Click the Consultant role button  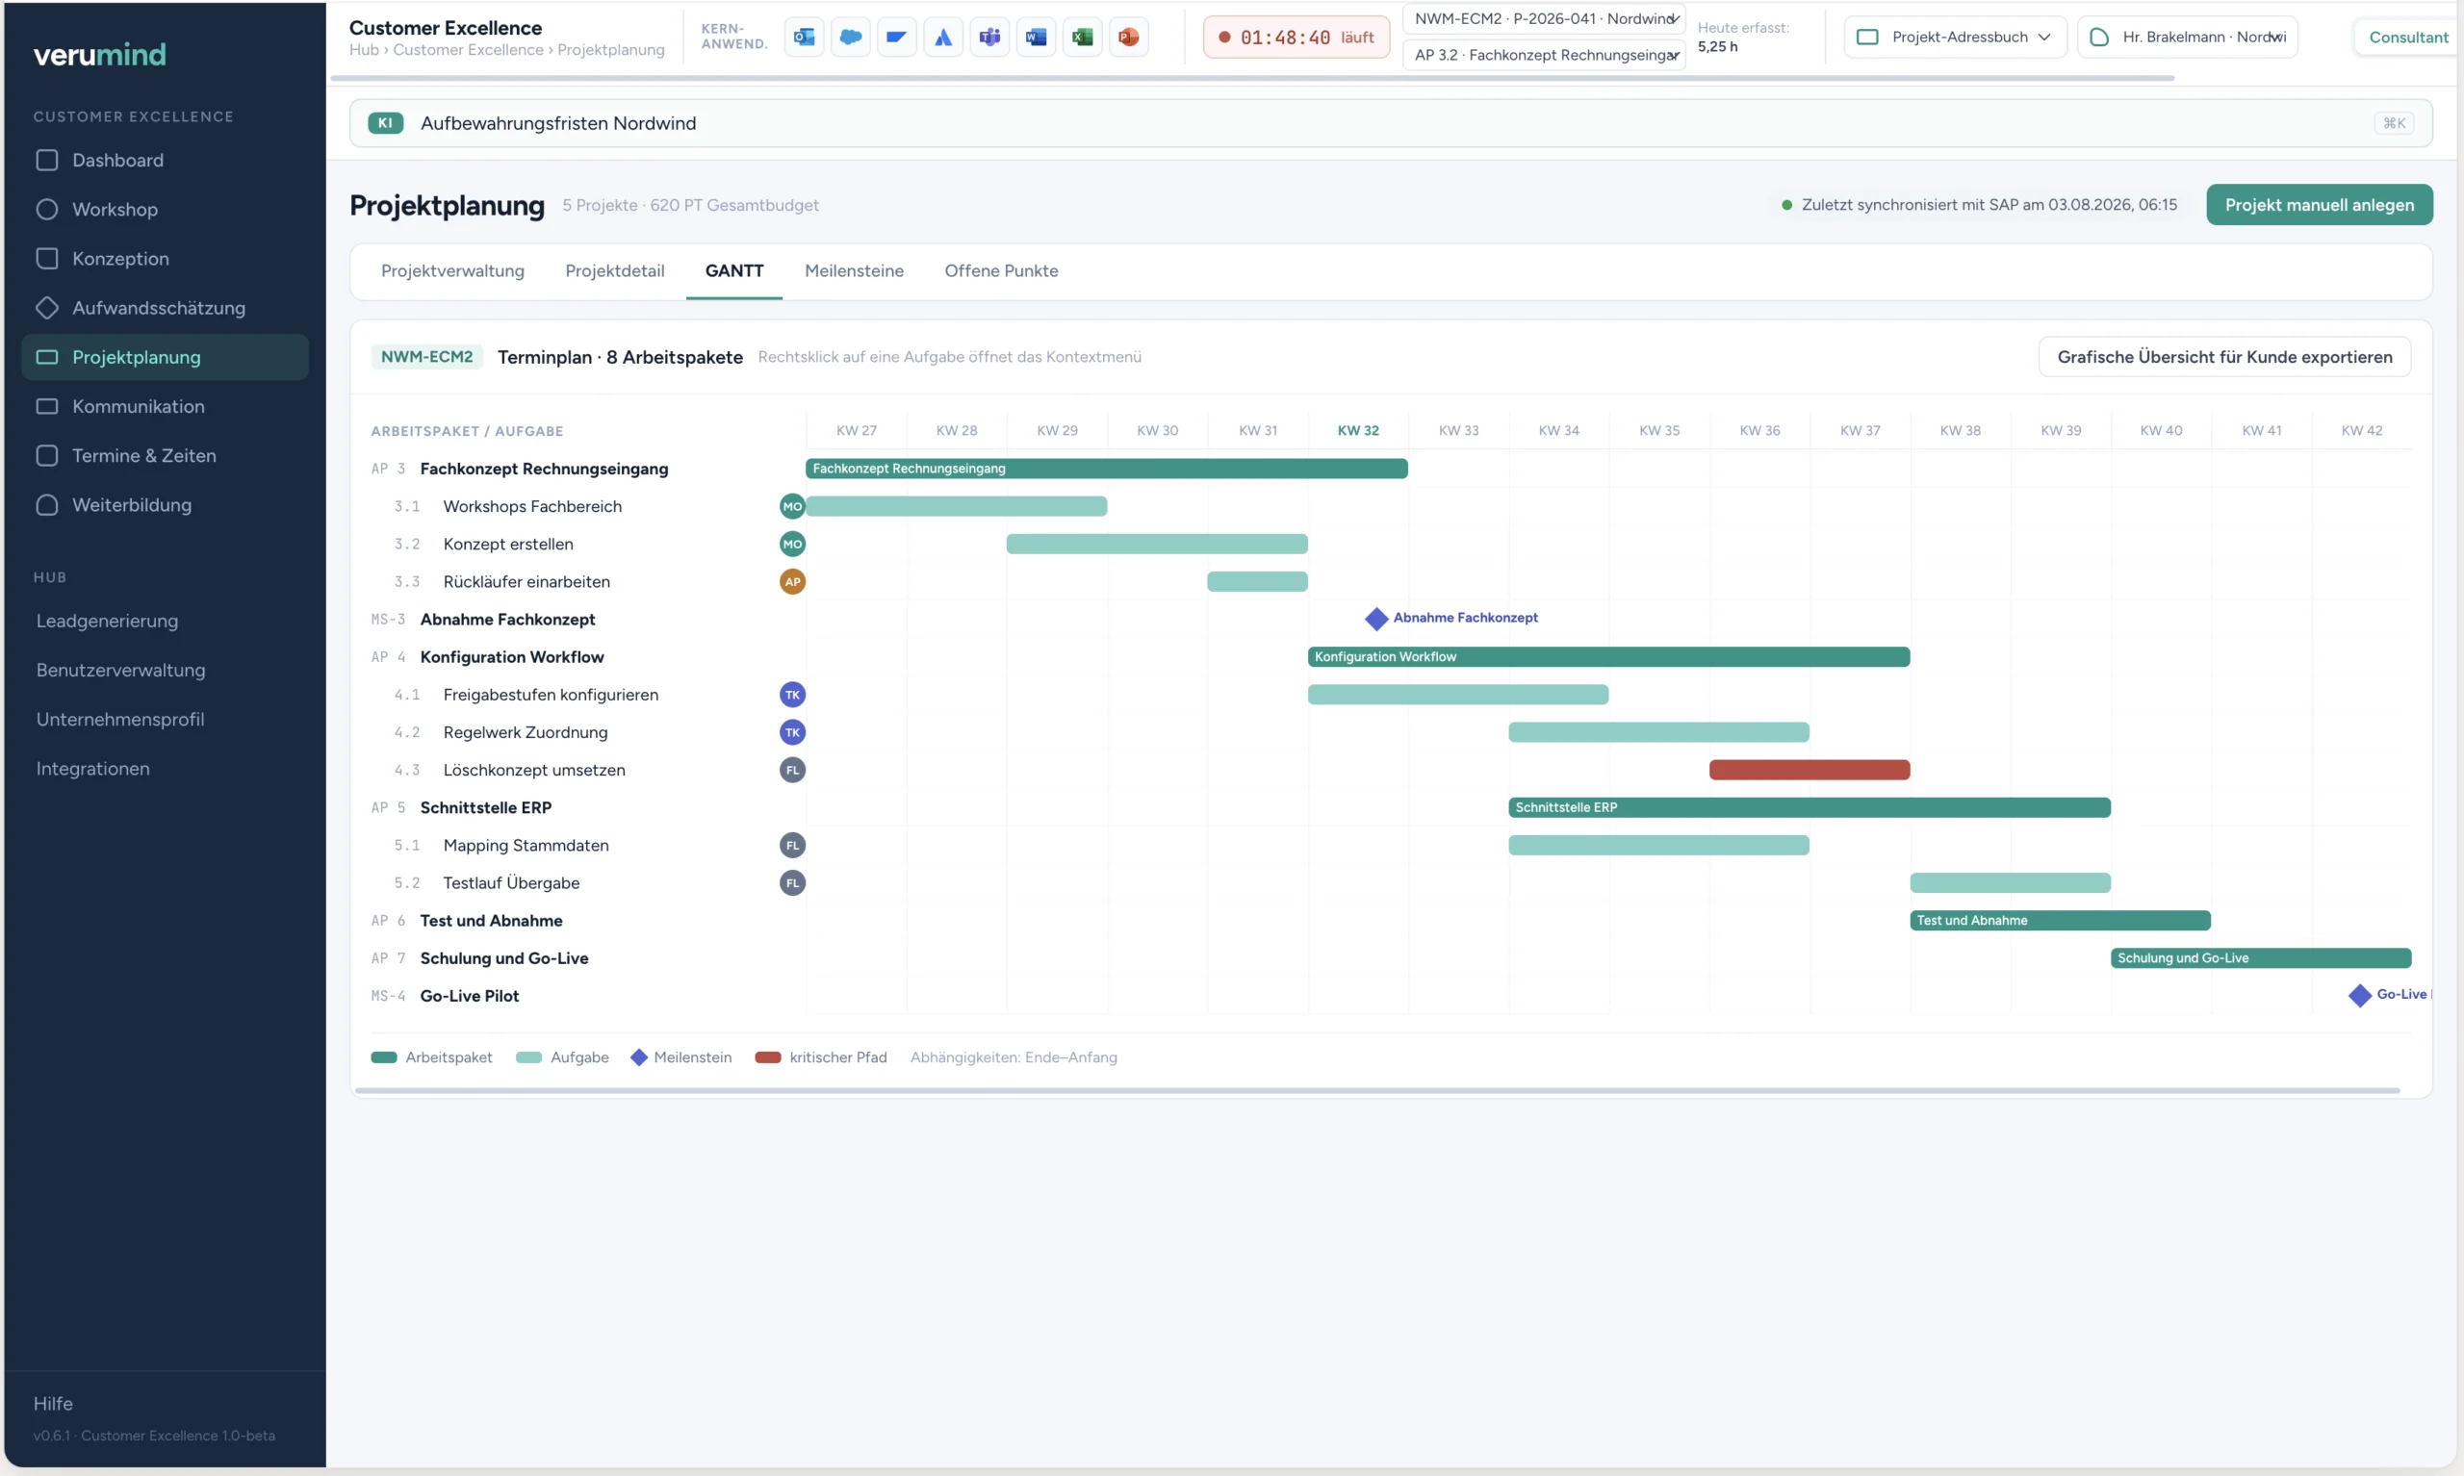[x=2407, y=37]
